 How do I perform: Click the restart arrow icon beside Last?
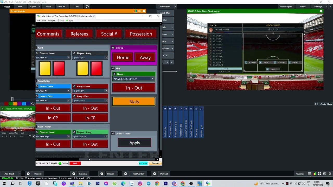pyautogui.click(x=87, y=6)
